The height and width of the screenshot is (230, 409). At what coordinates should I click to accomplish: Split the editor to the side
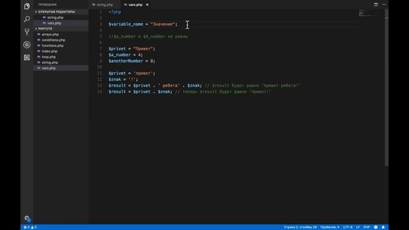[x=376, y=4]
